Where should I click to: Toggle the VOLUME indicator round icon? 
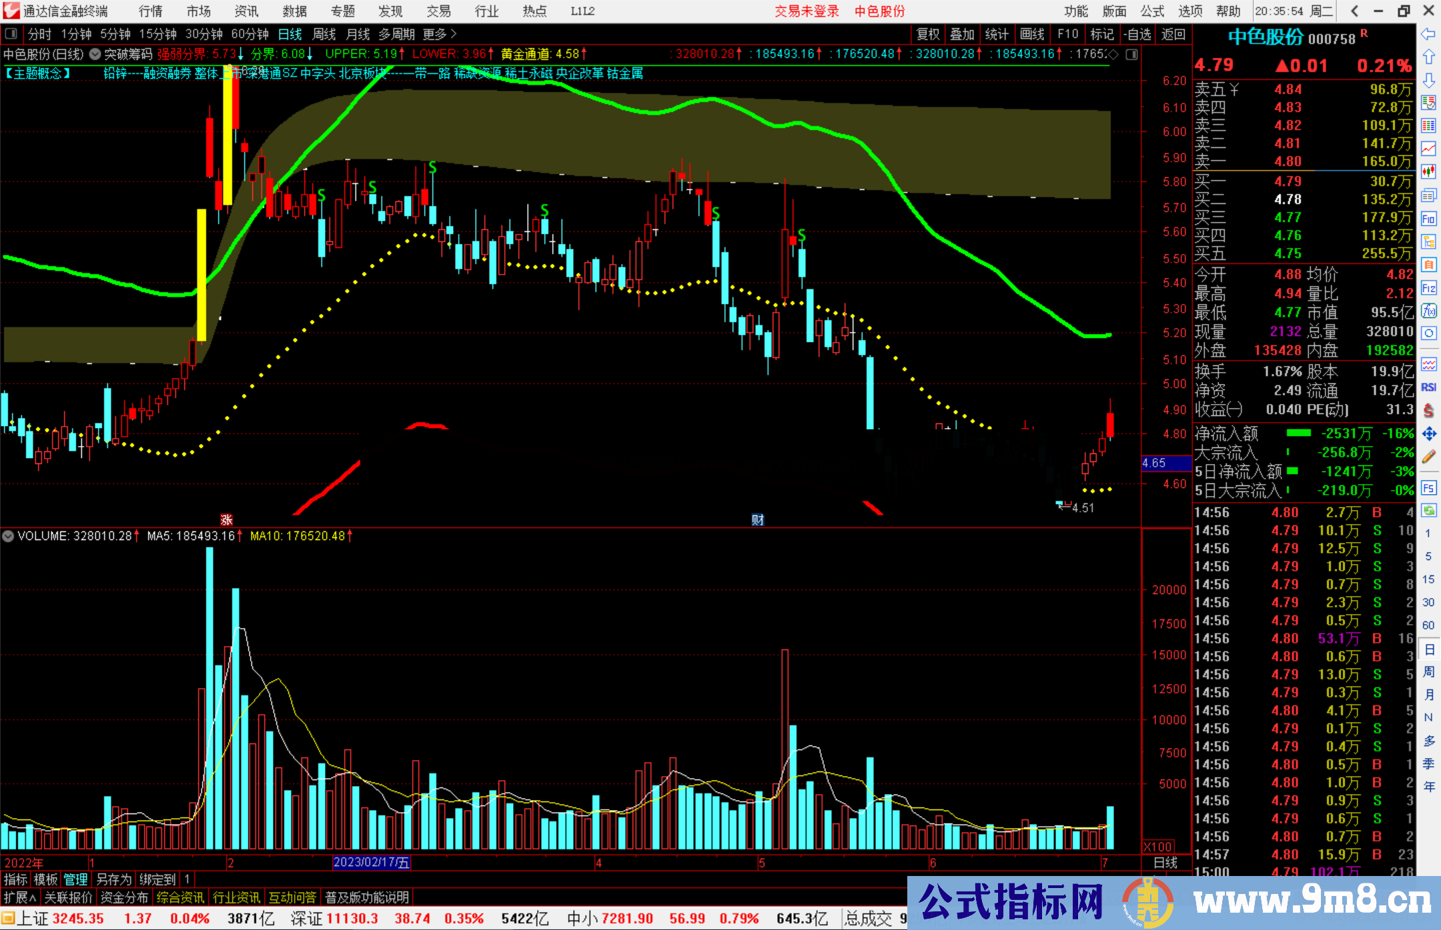(x=9, y=535)
